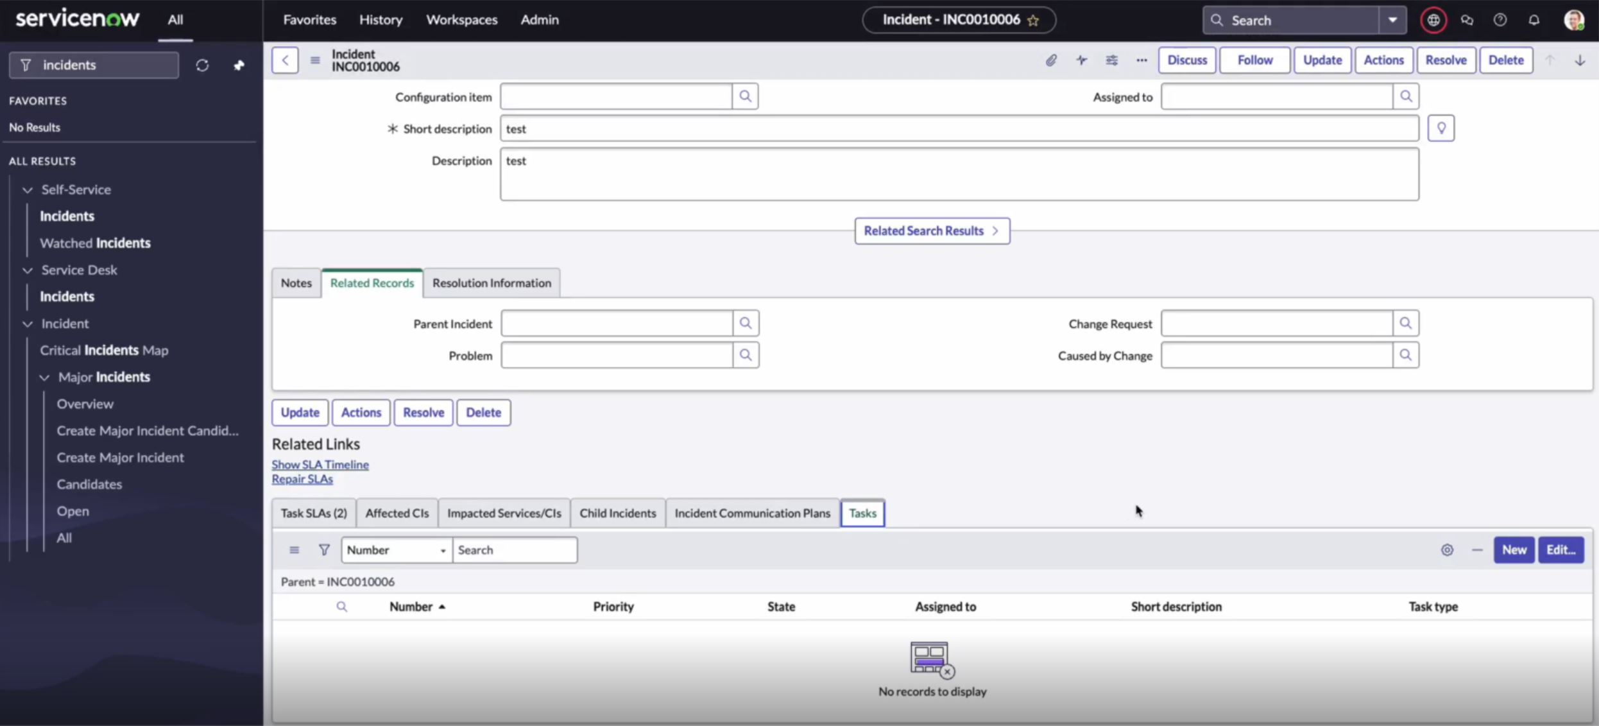Image resolution: width=1599 pixels, height=726 pixels.
Task: Open the Impacted Services/CIs tab
Action: pos(504,513)
